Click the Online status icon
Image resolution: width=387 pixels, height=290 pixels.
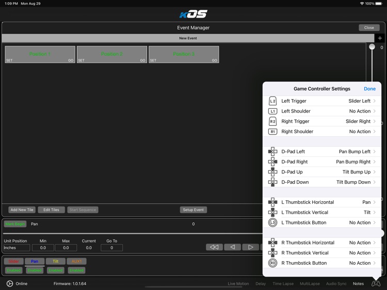pos(10,284)
